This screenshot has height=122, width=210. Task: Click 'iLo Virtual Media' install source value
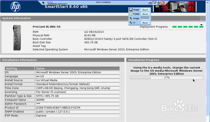click(77, 80)
